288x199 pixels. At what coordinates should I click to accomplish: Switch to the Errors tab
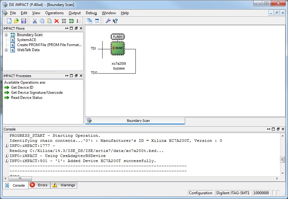[39, 185]
